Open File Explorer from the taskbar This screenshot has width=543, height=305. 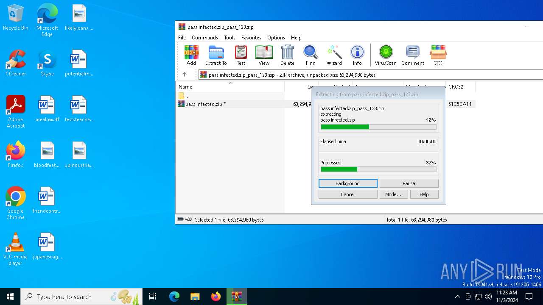coord(195,297)
